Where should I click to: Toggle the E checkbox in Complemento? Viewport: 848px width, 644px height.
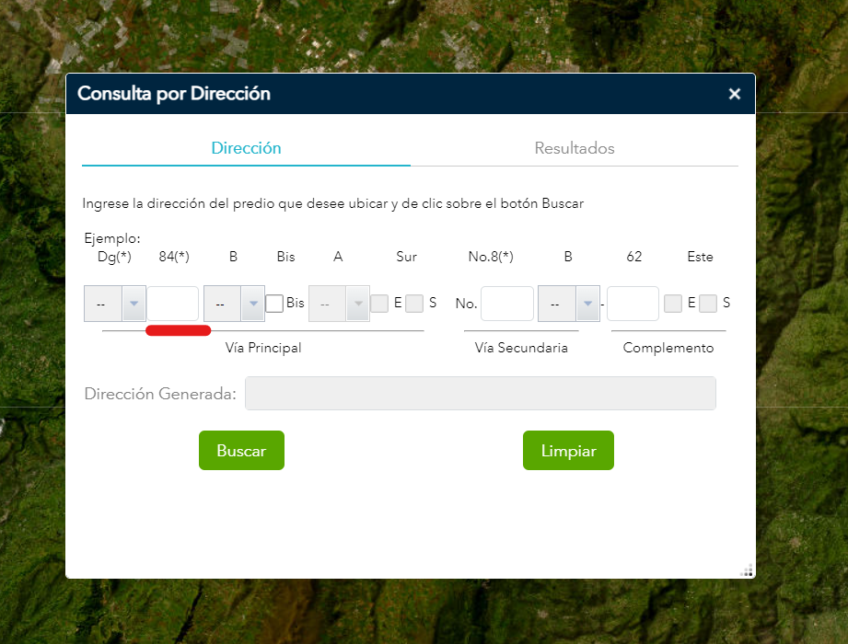[x=673, y=304]
